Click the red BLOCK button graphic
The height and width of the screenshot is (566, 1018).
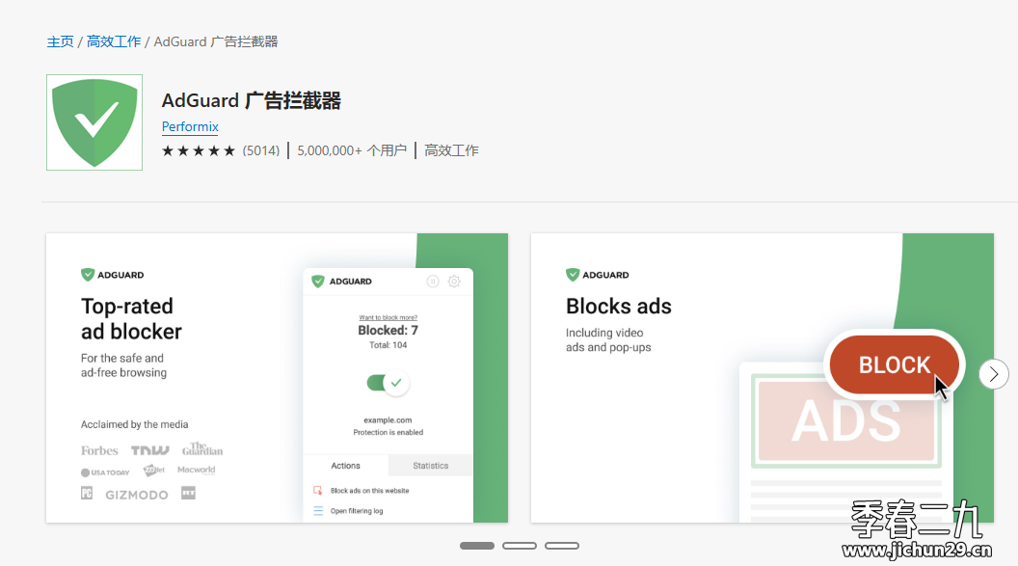(x=894, y=364)
